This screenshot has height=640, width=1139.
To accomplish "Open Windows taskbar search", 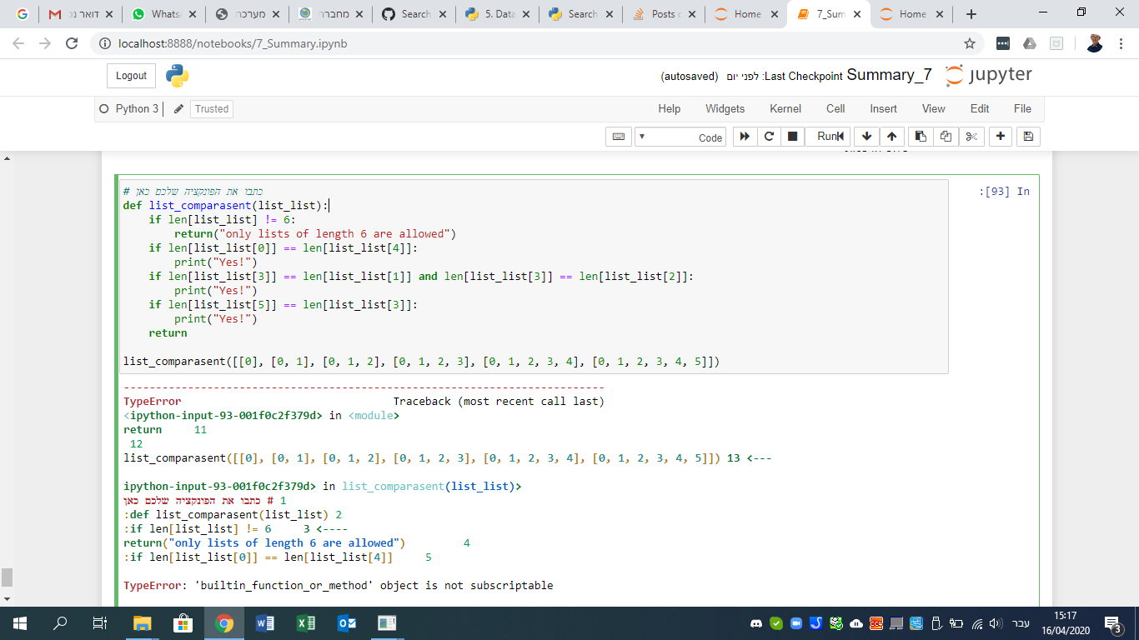I will pos(60,622).
